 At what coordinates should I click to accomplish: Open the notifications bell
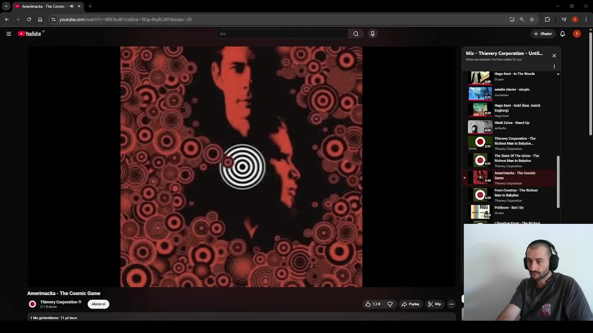(x=562, y=34)
